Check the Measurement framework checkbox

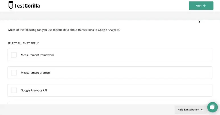pos(14,55)
